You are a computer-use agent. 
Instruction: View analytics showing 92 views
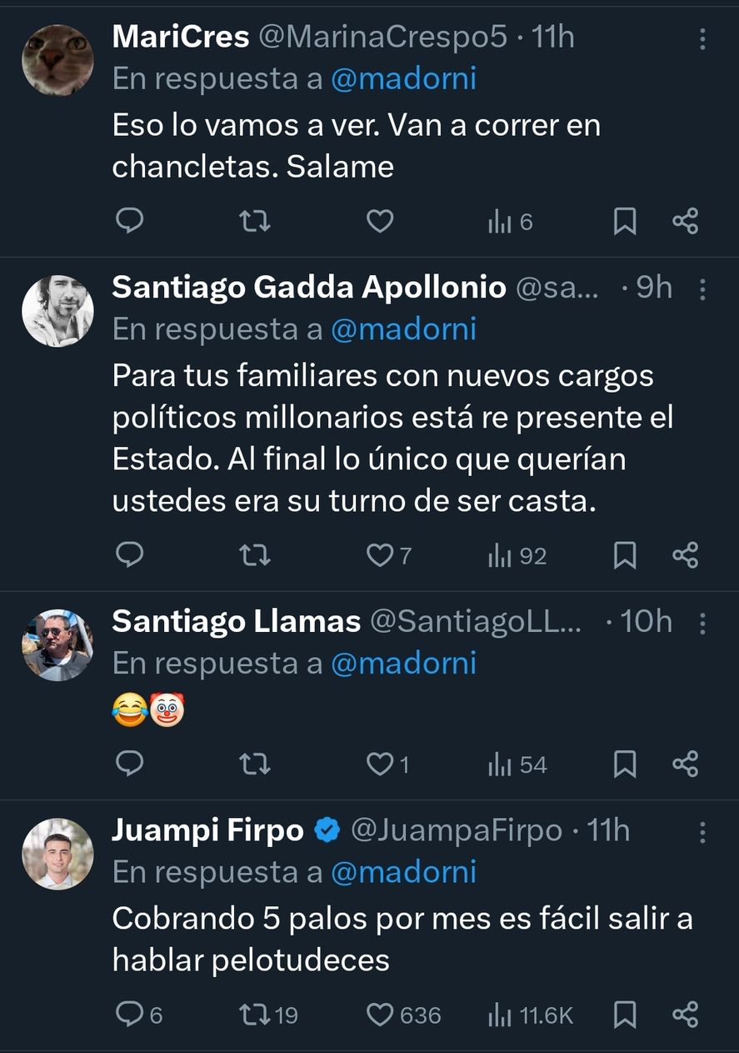tap(517, 555)
